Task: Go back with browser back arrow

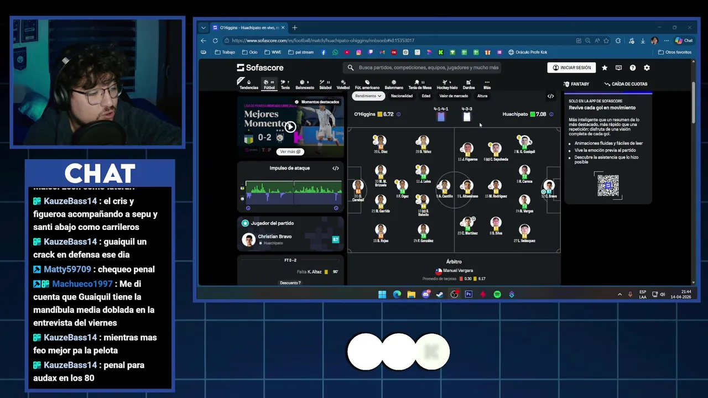Action: tap(203, 40)
